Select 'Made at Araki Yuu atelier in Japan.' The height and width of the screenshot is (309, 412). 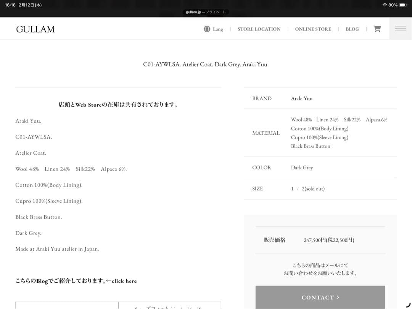(57, 249)
